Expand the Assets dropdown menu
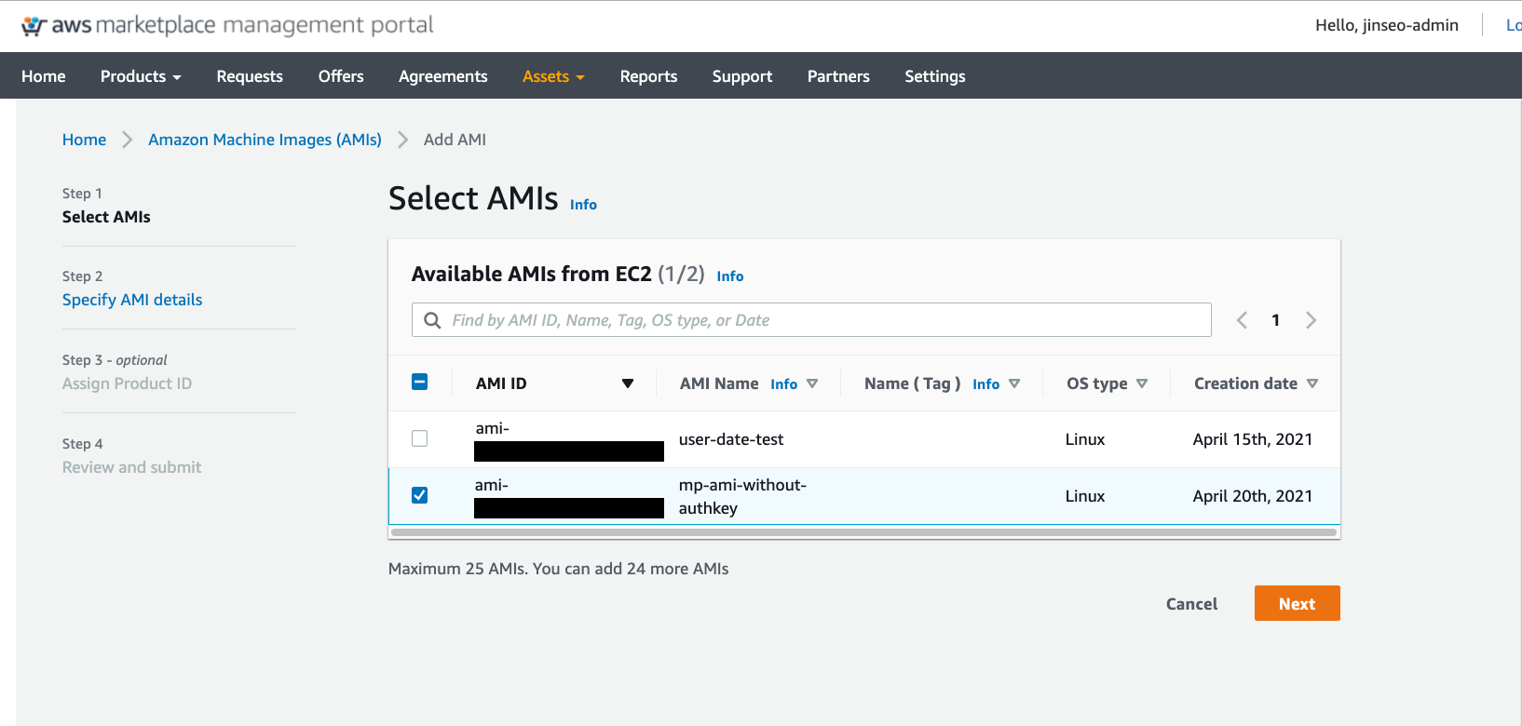Image resolution: width=1522 pixels, height=726 pixels. point(553,76)
